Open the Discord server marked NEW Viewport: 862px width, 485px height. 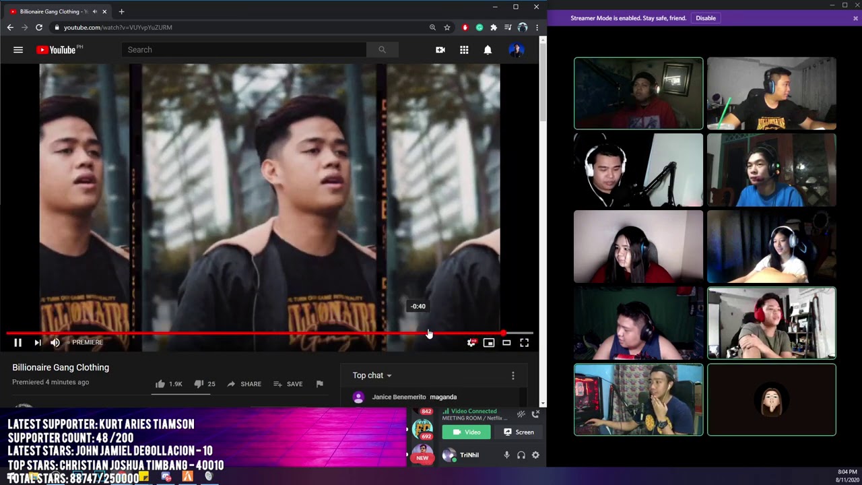[x=422, y=453]
